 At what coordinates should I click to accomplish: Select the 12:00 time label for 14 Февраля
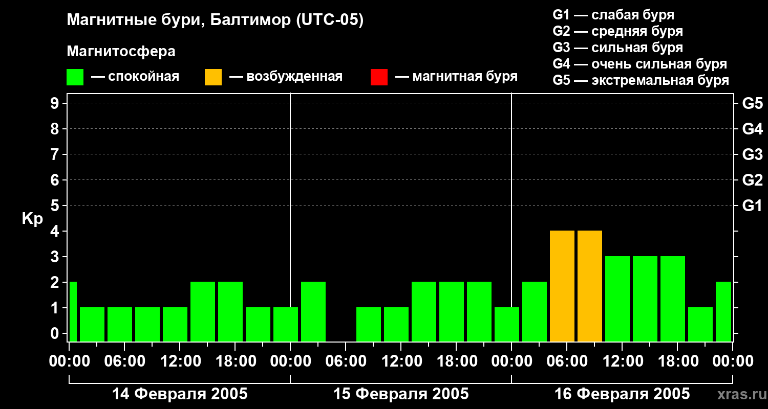(x=180, y=361)
